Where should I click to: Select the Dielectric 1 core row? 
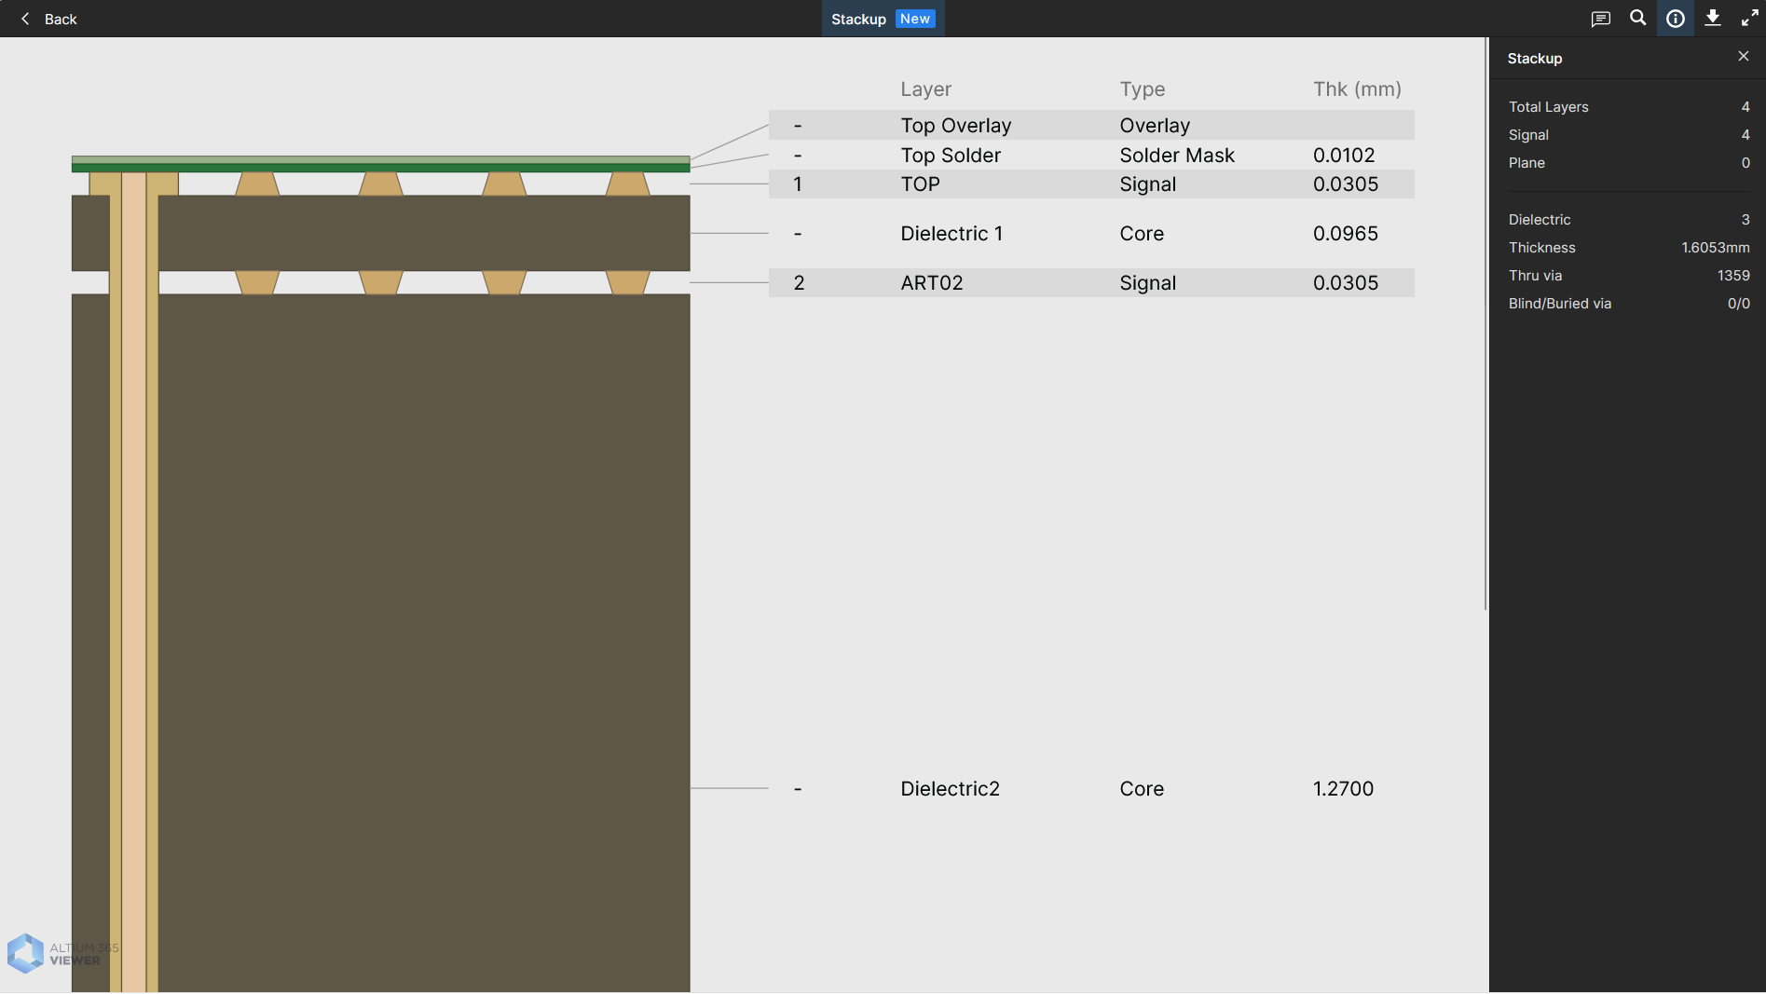[1090, 234]
